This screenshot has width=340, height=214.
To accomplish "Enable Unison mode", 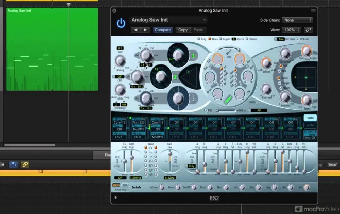I will [x=247, y=39].
